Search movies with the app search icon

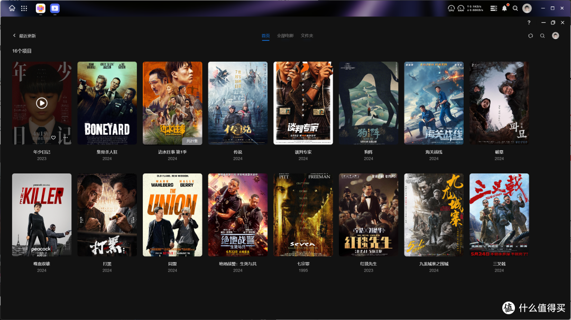coord(542,36)
